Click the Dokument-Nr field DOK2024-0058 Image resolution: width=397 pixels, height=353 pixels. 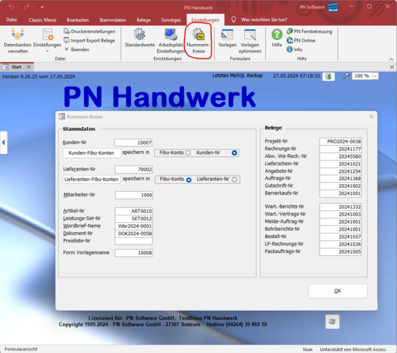pyautogui.click(x=133, y=233)
